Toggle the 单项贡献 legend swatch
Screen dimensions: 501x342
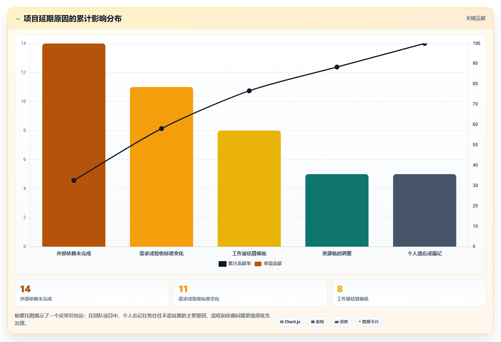point(258,264)
